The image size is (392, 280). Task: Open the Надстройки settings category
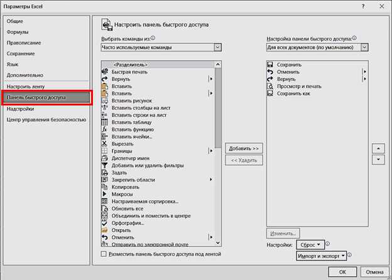(x=20, y=109)
